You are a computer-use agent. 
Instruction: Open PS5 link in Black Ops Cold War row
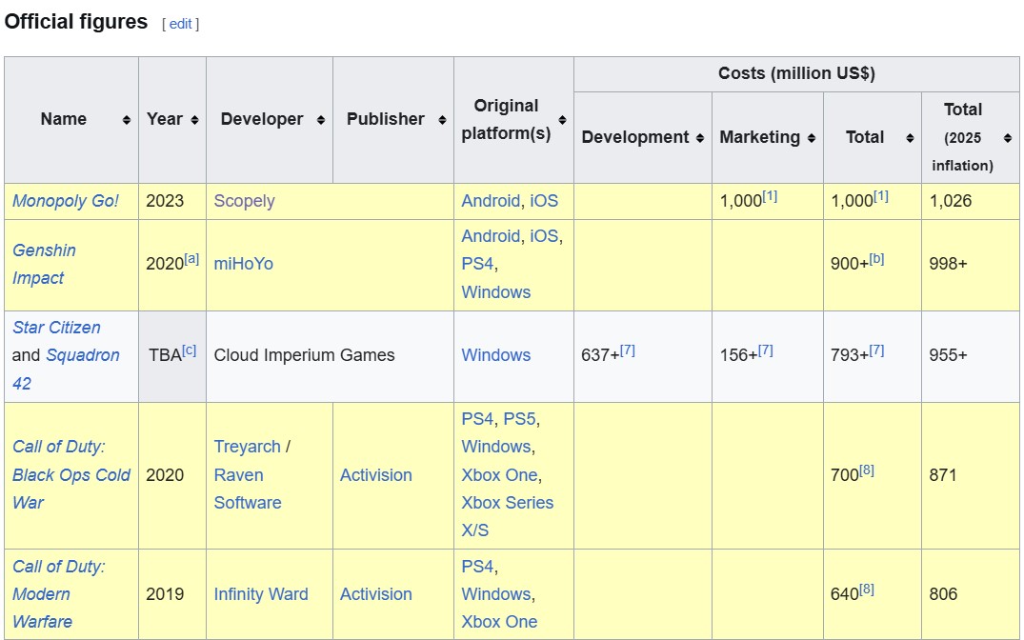(519, 419)
